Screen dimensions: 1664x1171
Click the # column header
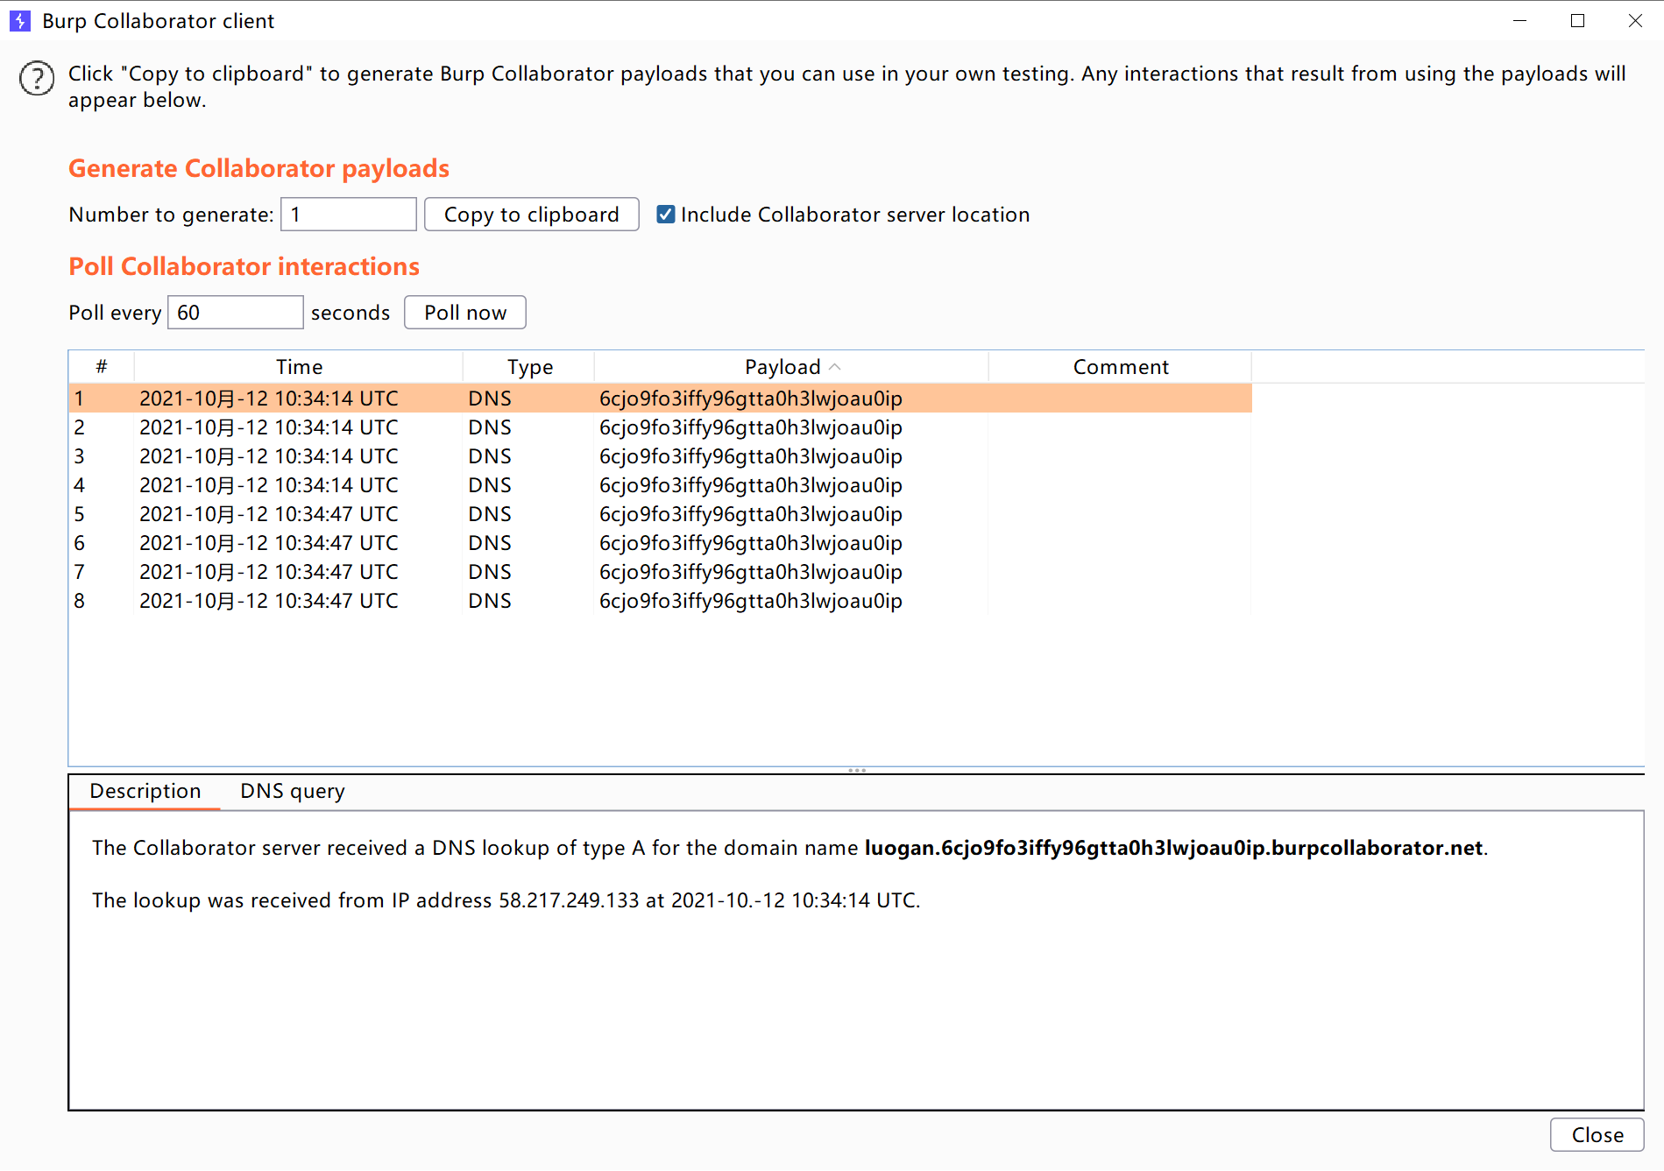(x=102, y=367)
